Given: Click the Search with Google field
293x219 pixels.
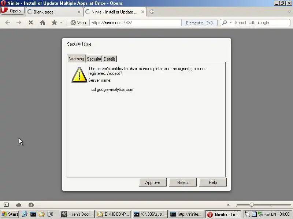Looking at the screenshot, I should [262, 23].
